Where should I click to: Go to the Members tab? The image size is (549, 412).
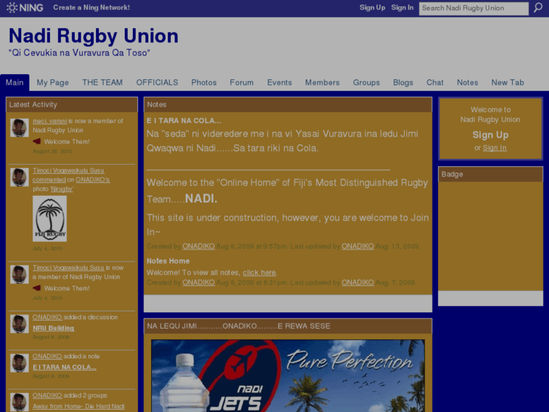click(322, 82)
